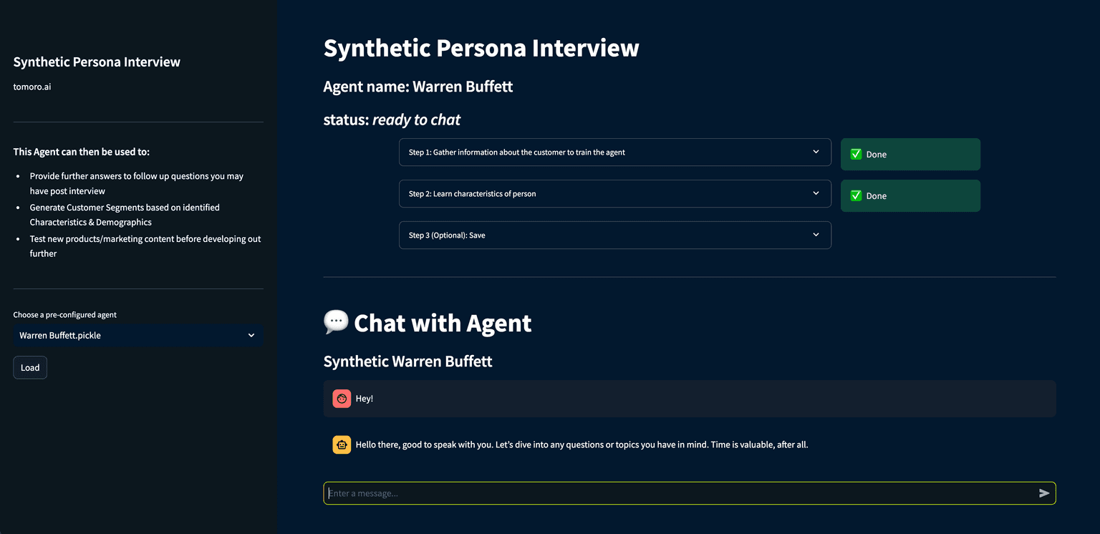Click 'Test new products/marketing content' bullet
The width and height of the screenshot is (1100, 534).
click(145, 246)
